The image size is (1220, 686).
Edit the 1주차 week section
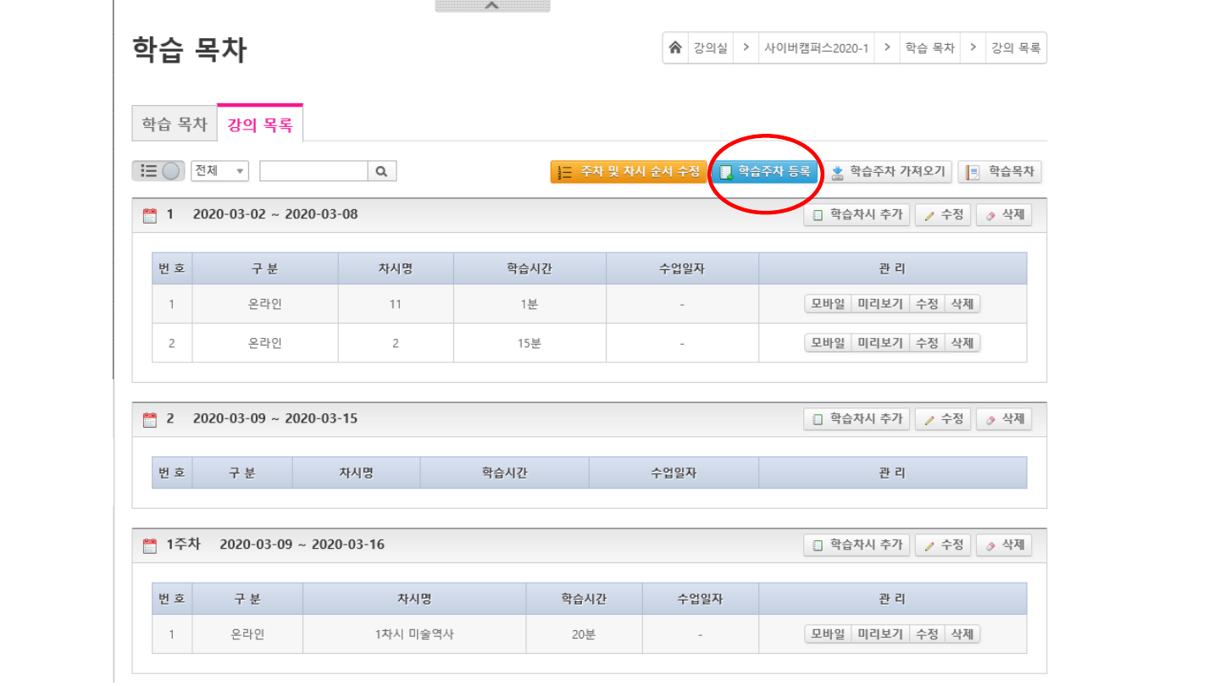click(943, 545)
